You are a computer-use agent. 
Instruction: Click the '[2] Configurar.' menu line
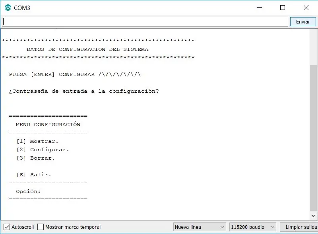pyautogui.click(x=43, y=150)
